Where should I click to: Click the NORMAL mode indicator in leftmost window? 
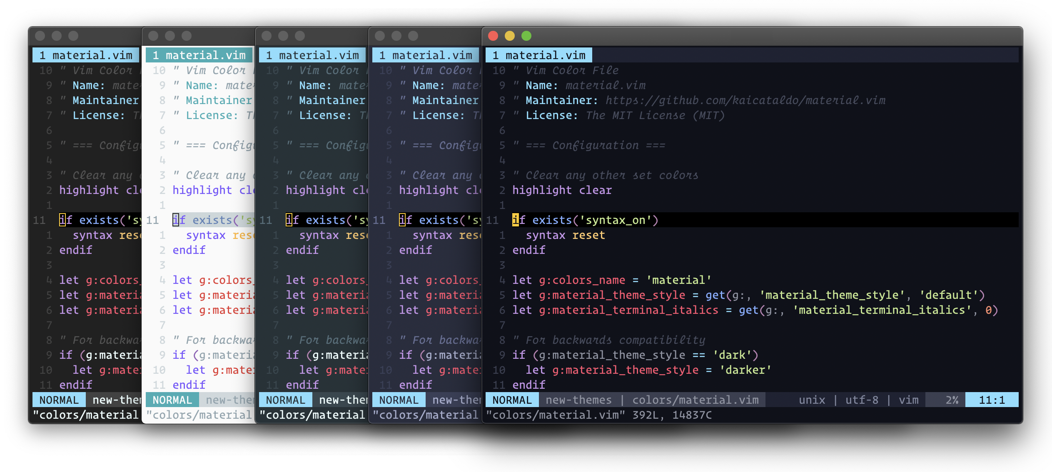click(59, 400)
